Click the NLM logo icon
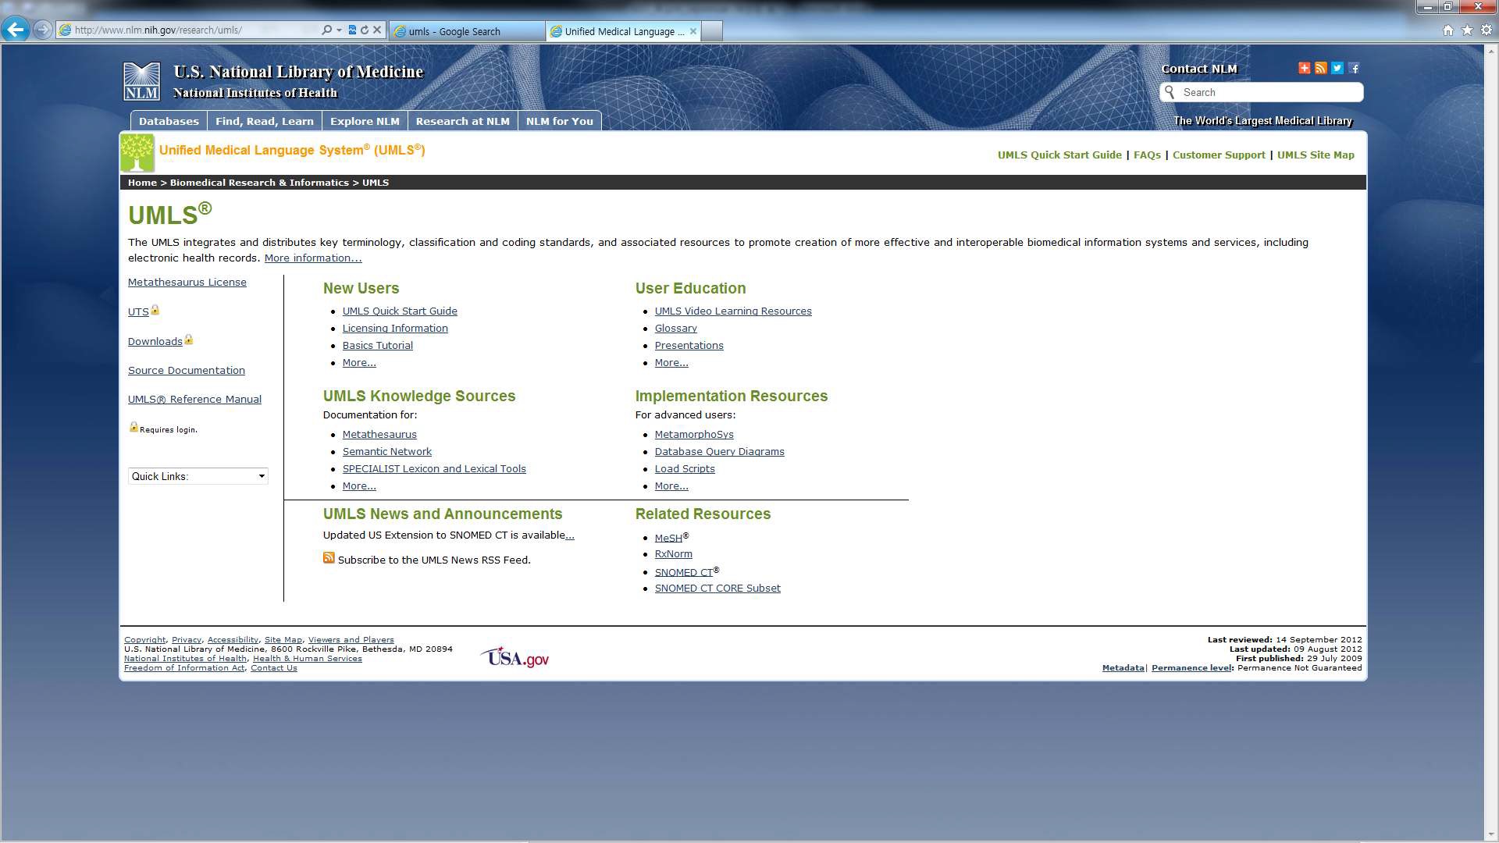Screen dimensions: 1499x843 [x=141, y=81]
